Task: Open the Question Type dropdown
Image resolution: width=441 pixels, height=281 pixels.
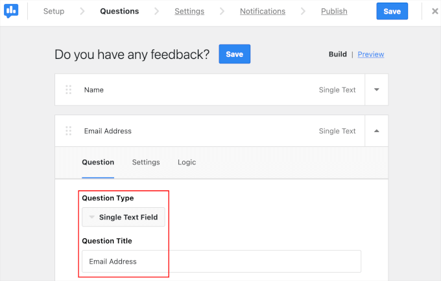Action: [124, 217]
